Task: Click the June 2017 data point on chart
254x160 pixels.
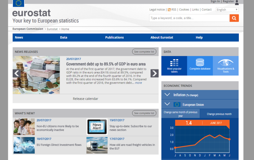Action: point(230,139)
